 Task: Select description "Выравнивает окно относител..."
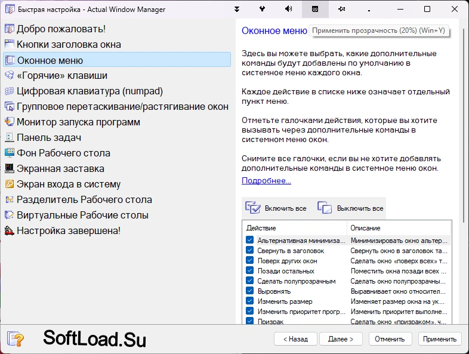click(x=398, y=291)
